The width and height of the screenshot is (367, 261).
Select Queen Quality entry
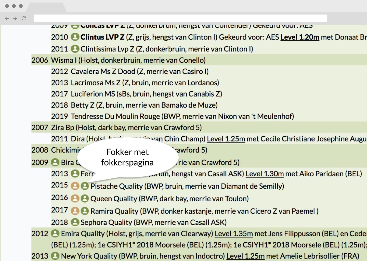click(169, 199)
